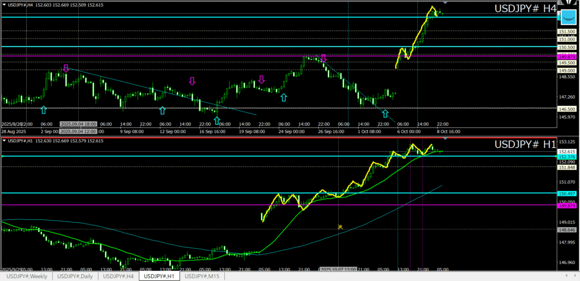The width and height of the screenshot is (580, 281).
Task: Open the USDJPY#,H1 chart header triangle menu
Action: [5, 140]
